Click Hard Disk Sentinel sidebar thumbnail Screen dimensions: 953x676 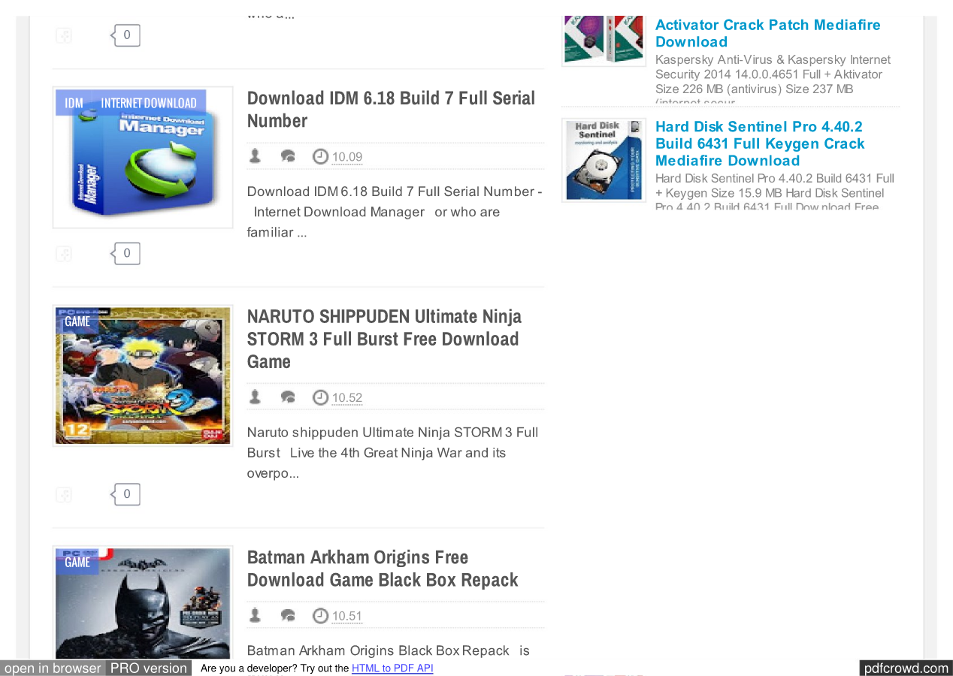click(x=604, y=160)
